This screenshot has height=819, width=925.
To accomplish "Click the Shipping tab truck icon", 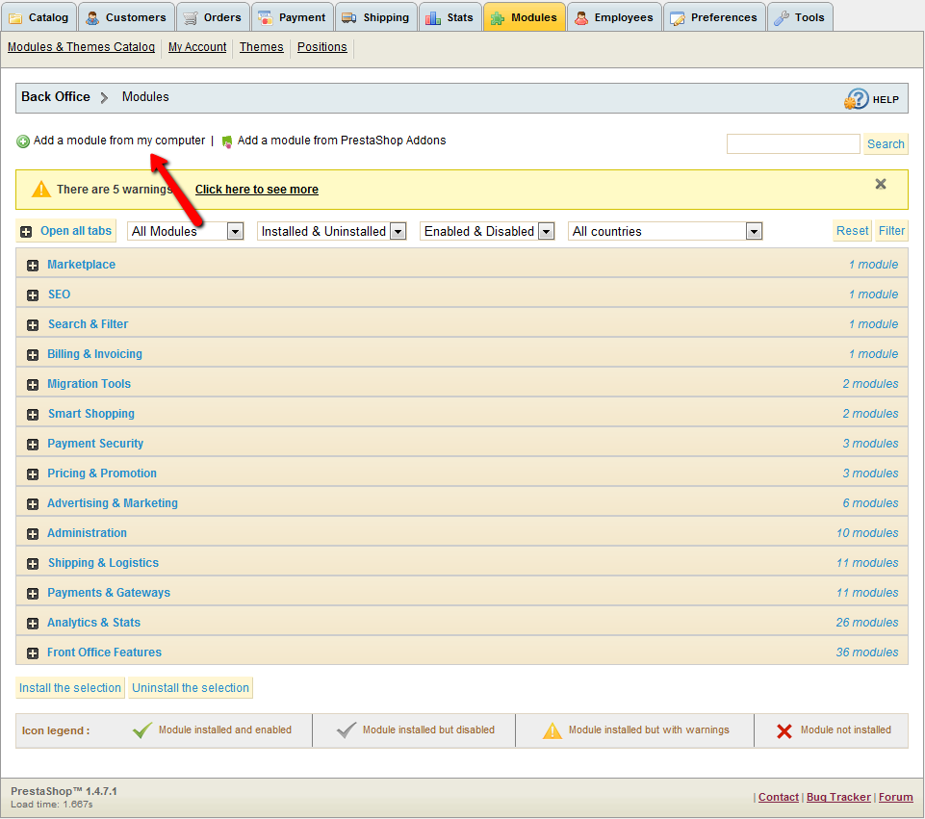I will [349, 17].
